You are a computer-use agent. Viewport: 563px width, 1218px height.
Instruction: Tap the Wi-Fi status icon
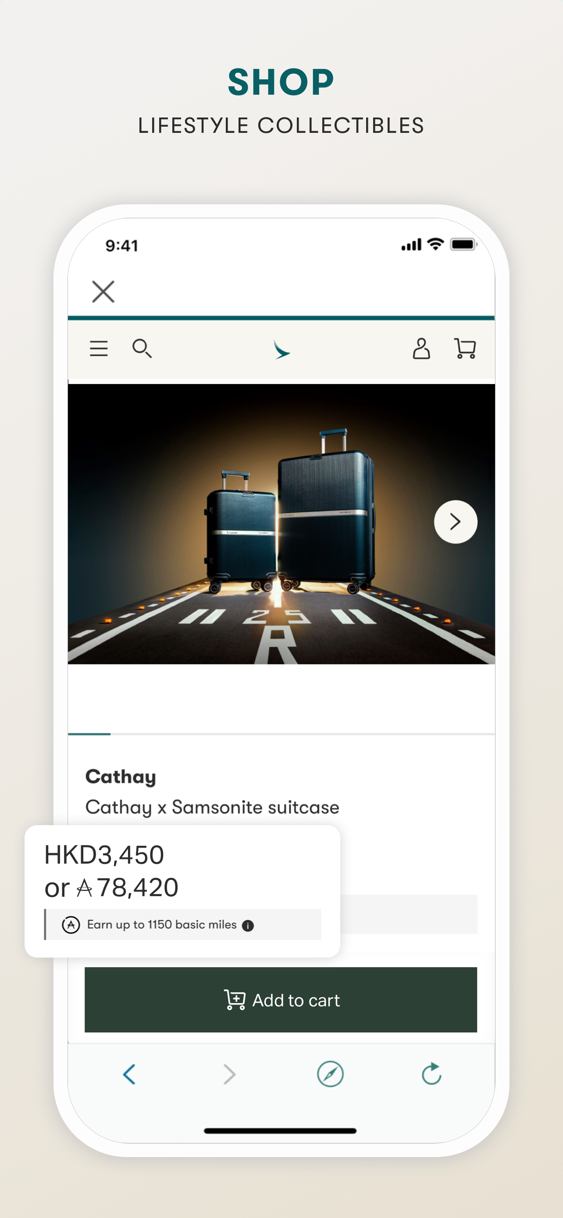coord(435,244)
